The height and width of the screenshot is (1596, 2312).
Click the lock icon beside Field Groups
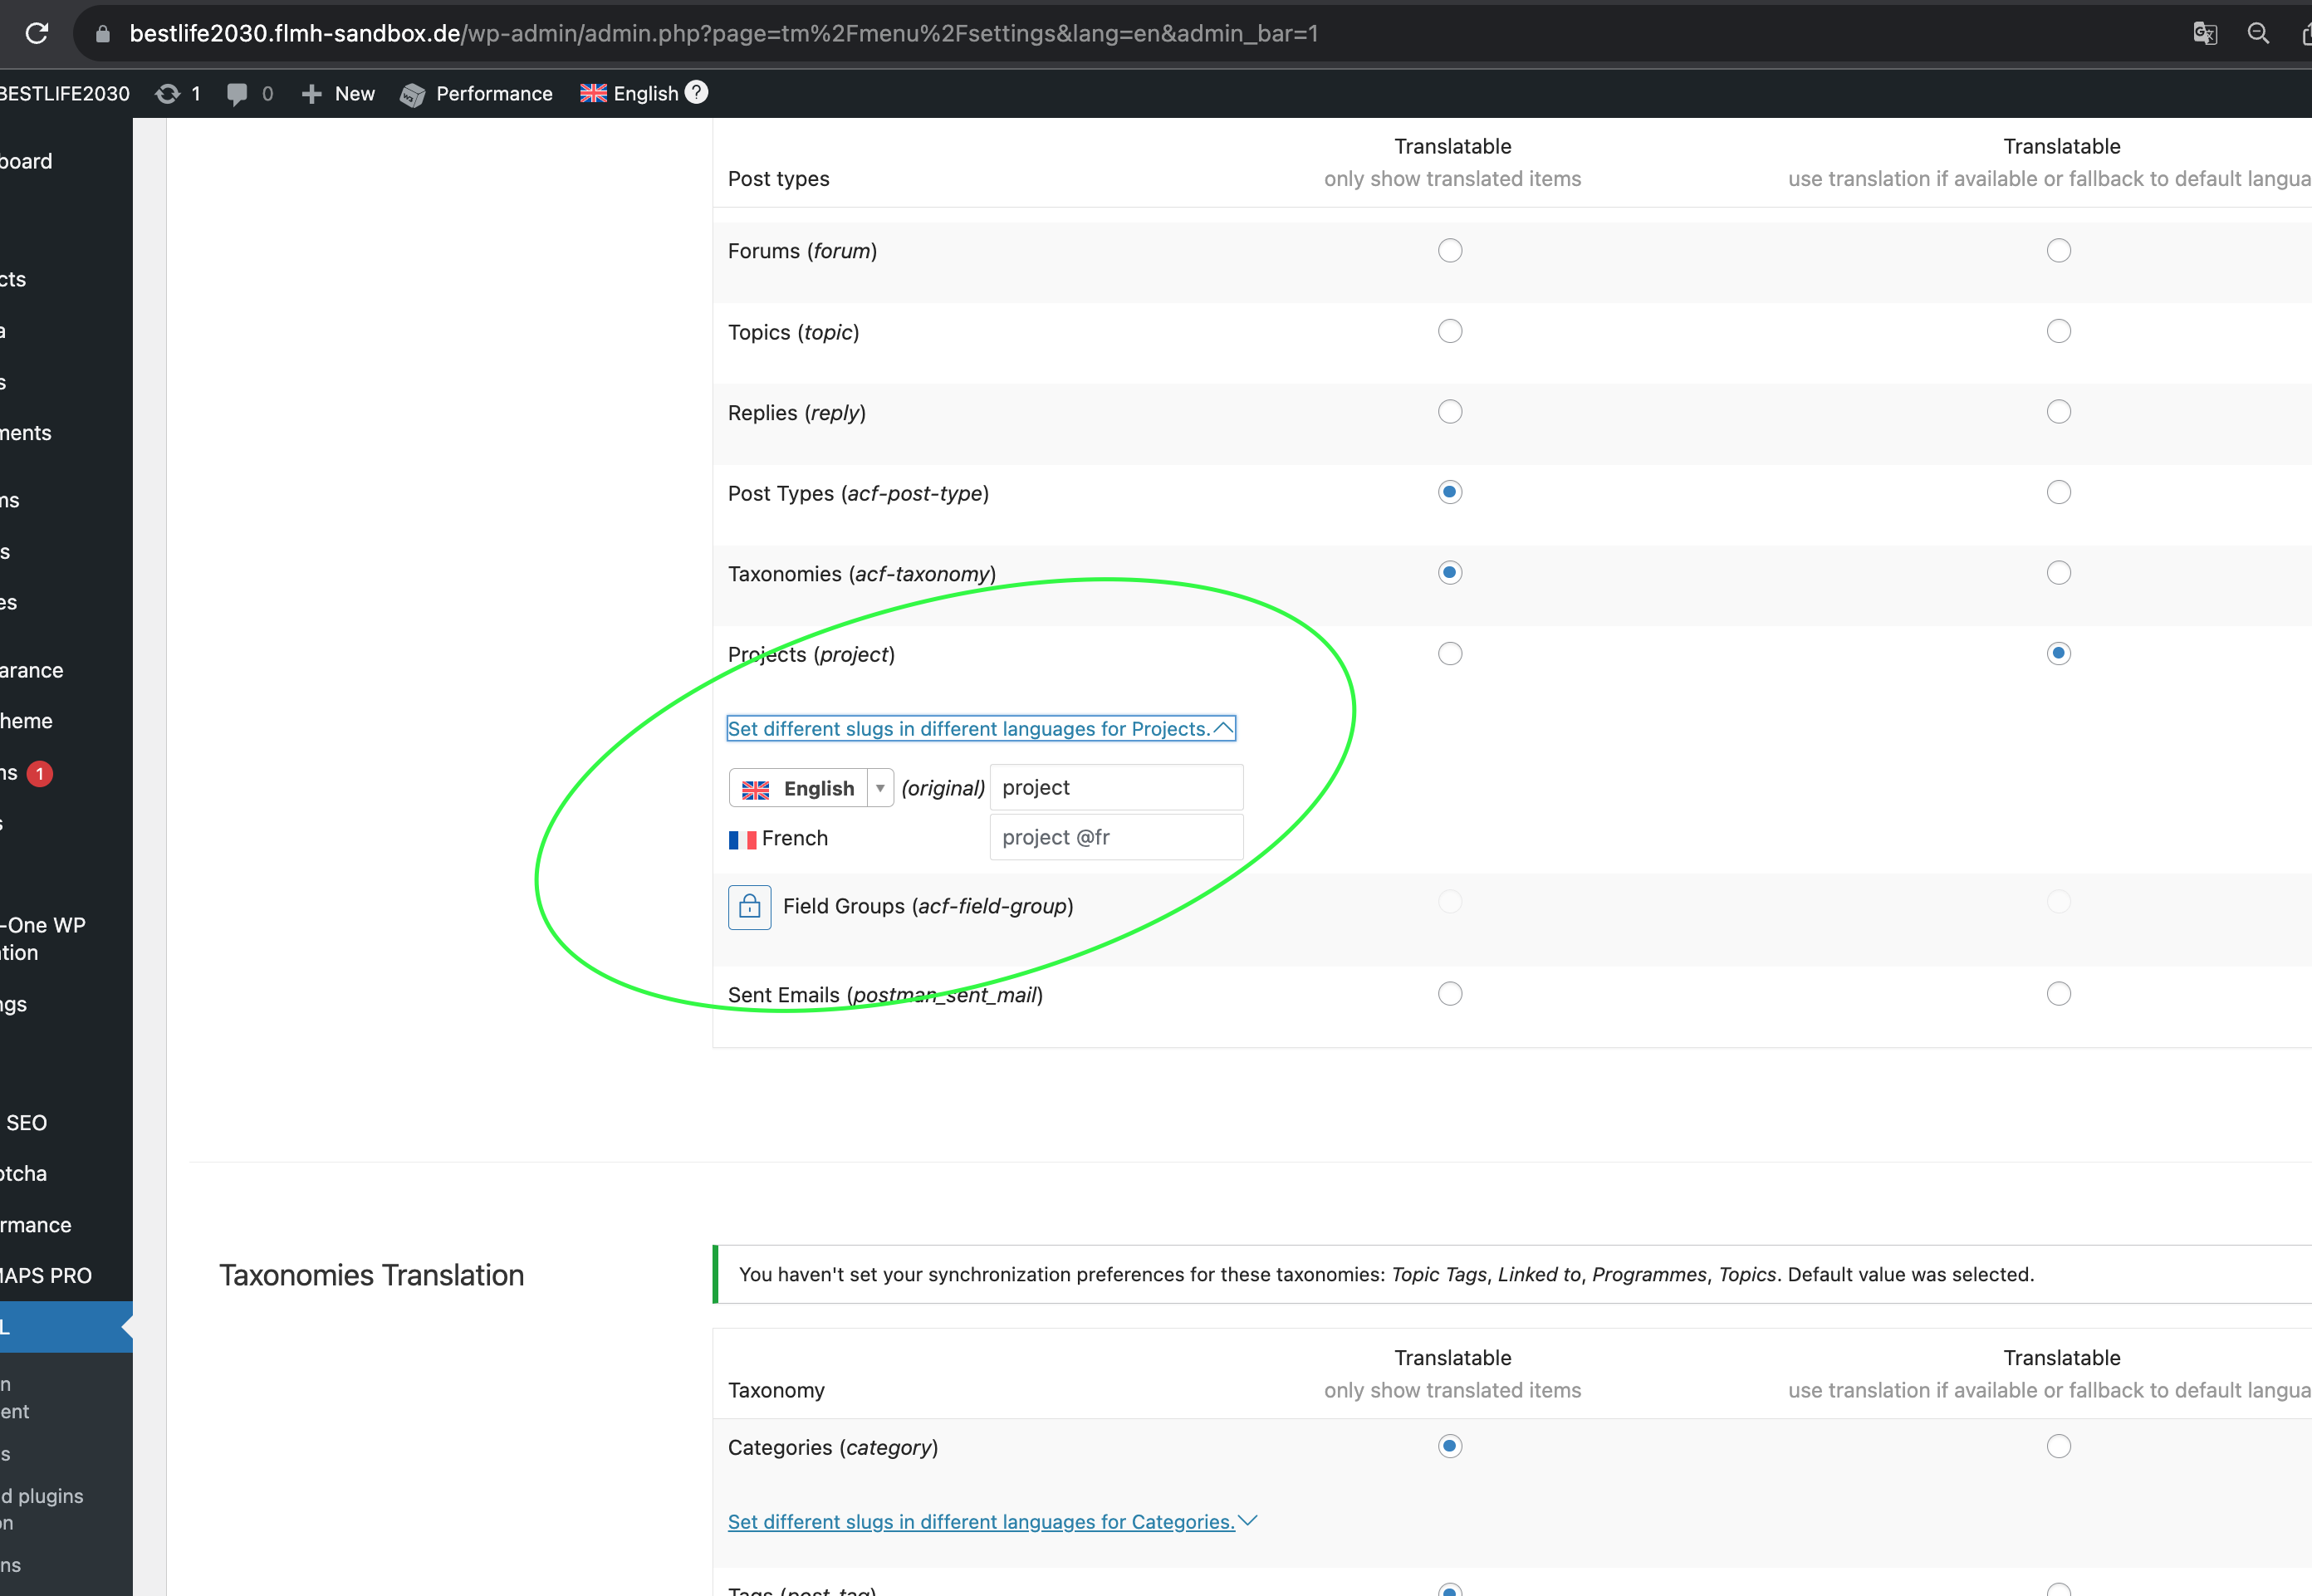pyautogui.click(x=749, y=907)
